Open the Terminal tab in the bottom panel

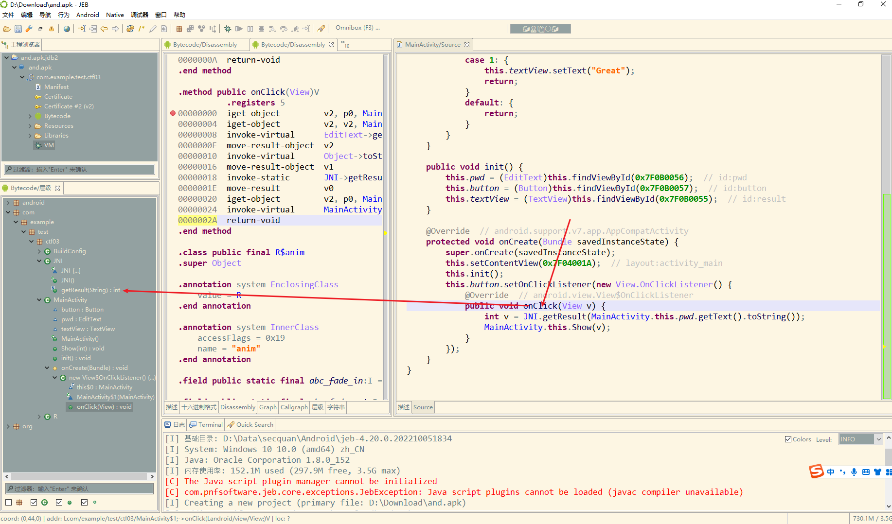click(x=206, y=424)
